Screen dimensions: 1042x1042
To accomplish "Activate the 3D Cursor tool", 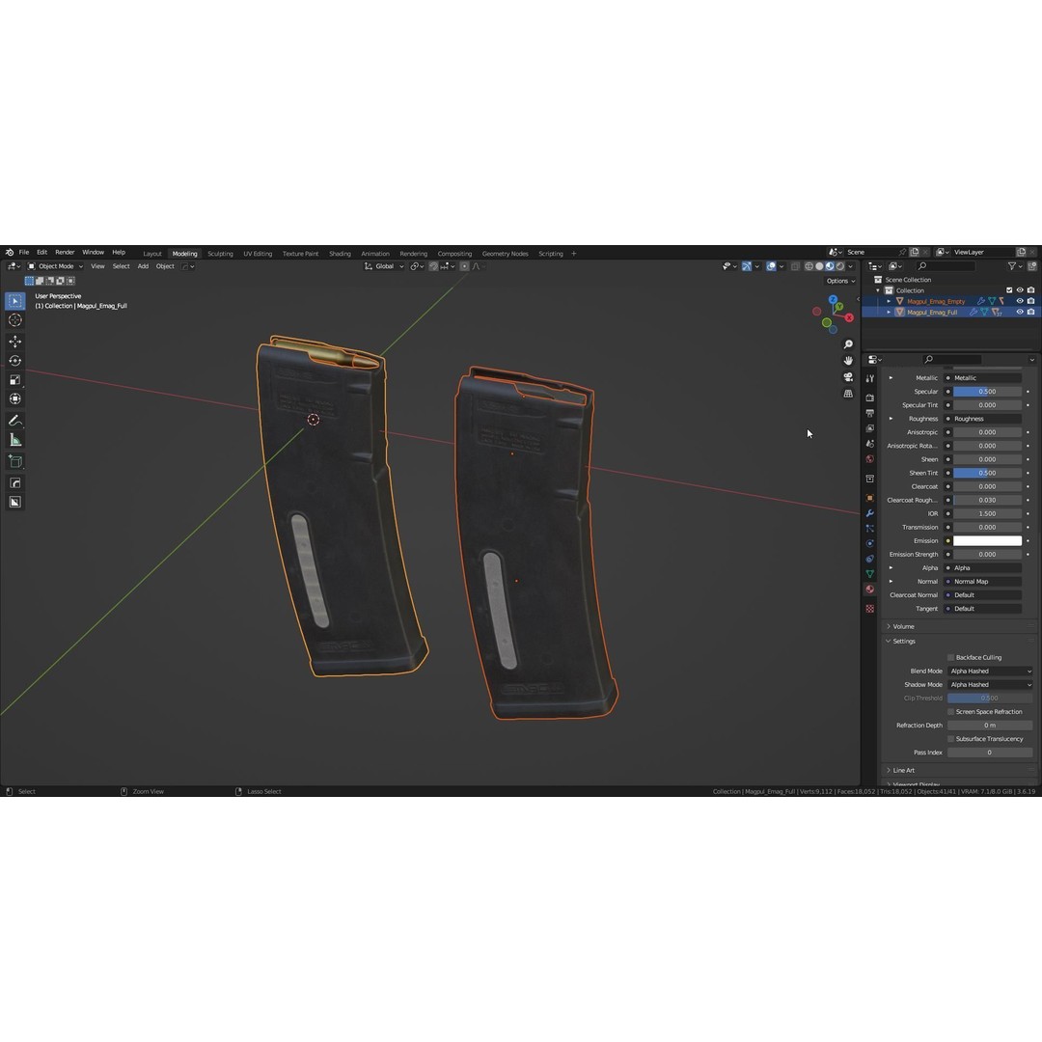I will coord(14,320).
